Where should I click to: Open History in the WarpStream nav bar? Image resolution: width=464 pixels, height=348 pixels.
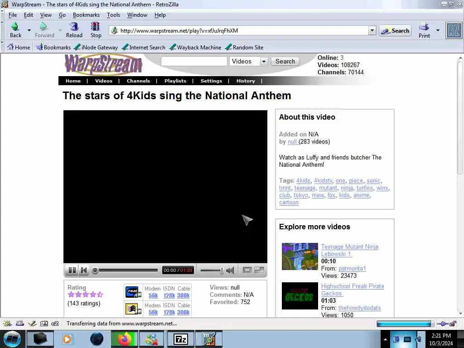point(246,81)
